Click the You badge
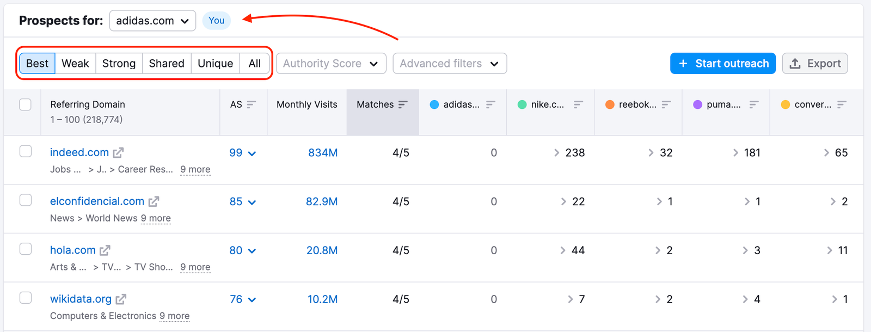This screenshot has width=871, height=332. pos(217,21)
